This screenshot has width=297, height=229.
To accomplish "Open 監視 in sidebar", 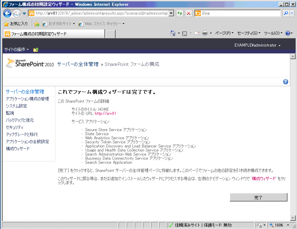I will 10,113.
